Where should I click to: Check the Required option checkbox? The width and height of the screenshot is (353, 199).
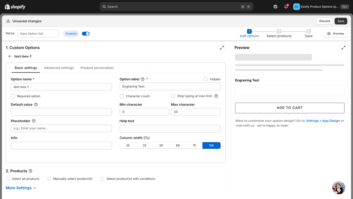click(13, 96)
